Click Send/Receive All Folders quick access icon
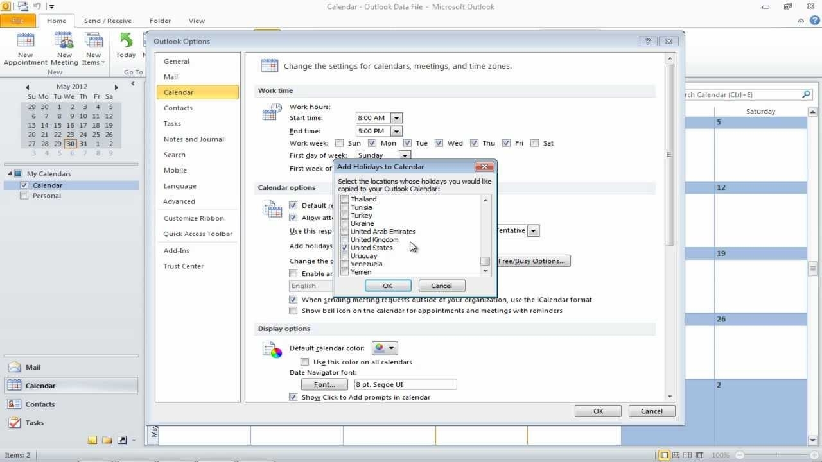 click(x=23, y=6)
